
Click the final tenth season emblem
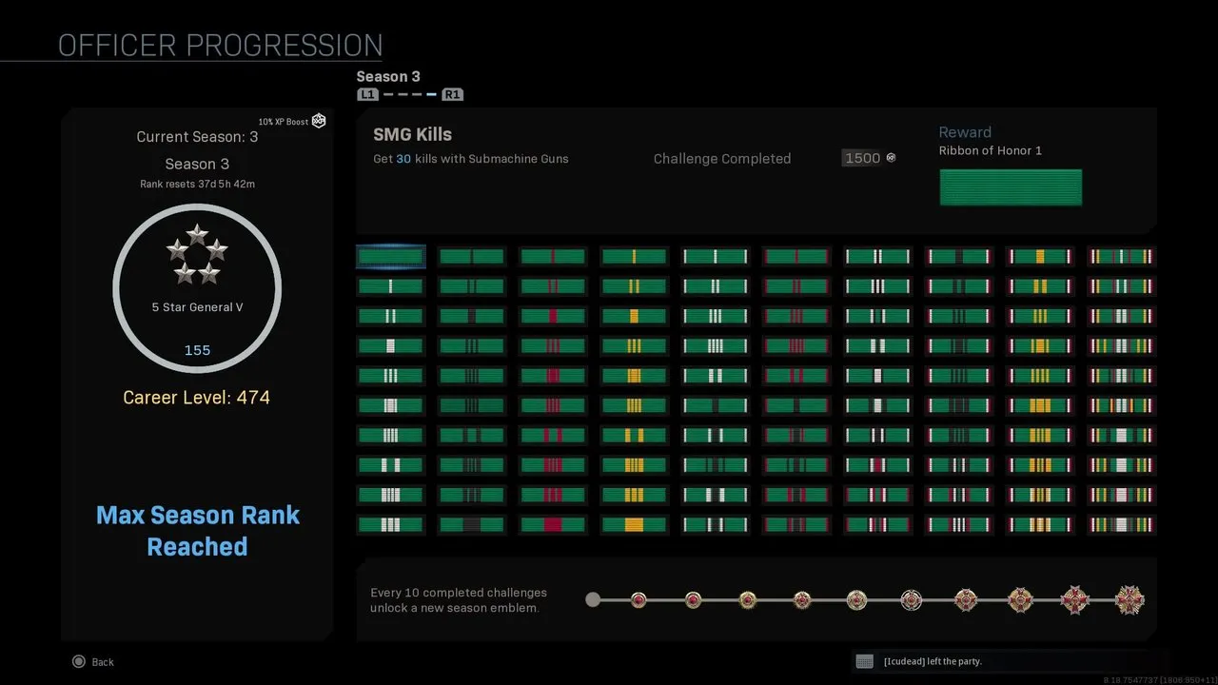tap(1130, 600)
